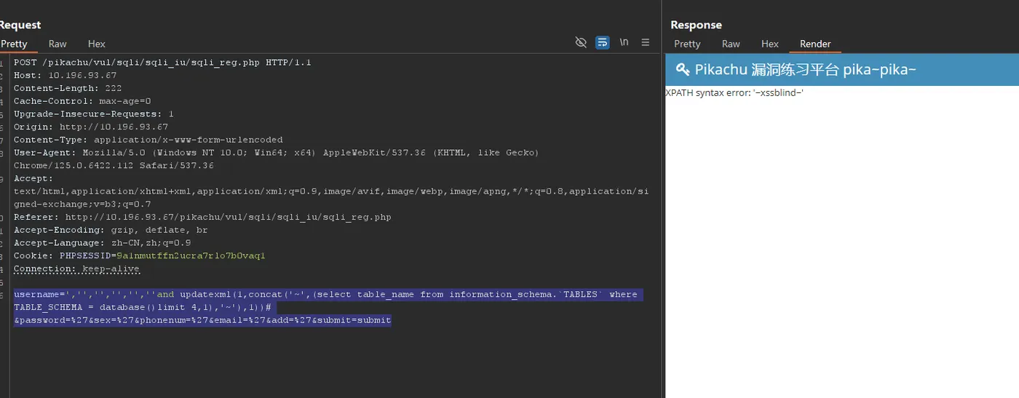Select the Response Render tab
This screenshot has height=398, width=1019.
815,44
